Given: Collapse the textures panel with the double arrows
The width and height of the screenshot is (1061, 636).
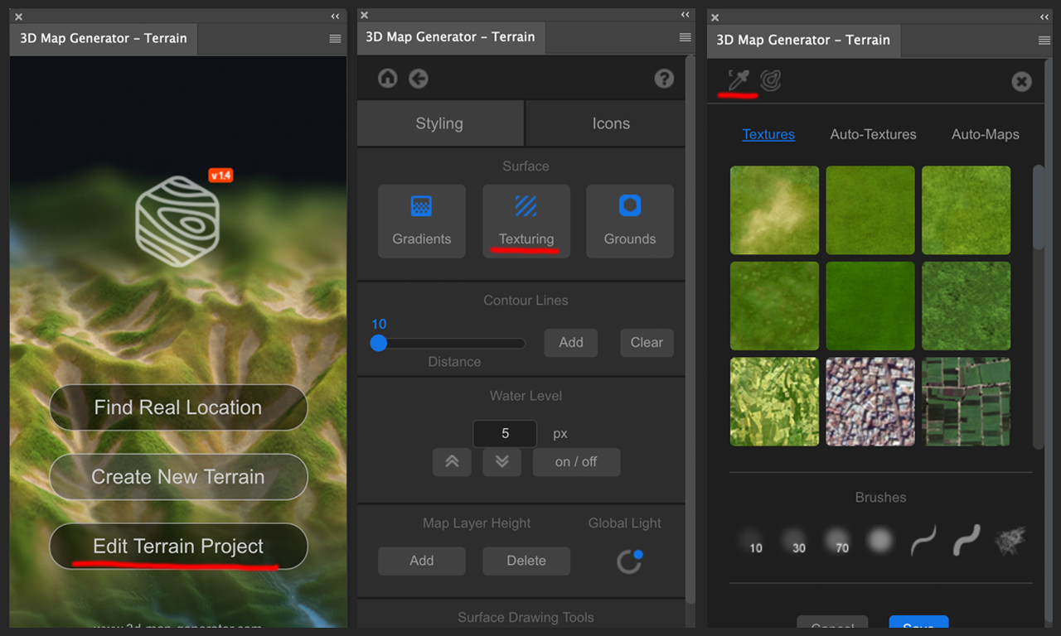Looking at the screenshot, I should click(1044, 17).
